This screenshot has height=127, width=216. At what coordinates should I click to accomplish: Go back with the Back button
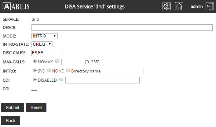click(x=10, y=121)
